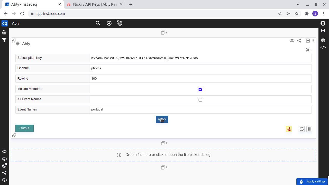Click the cloud settings icon in sidebar
329x185 pixels.
[4, 159]
